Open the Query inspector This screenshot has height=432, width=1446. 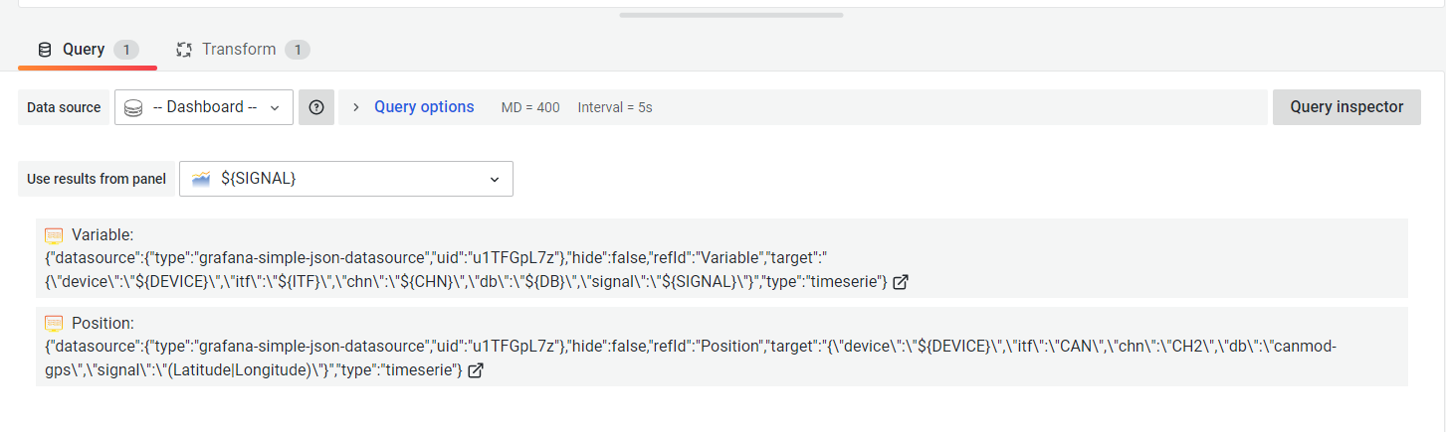[x=1346, y=107]
